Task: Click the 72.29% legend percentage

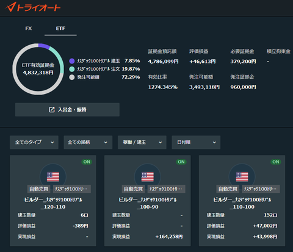Action: (131, 77)
